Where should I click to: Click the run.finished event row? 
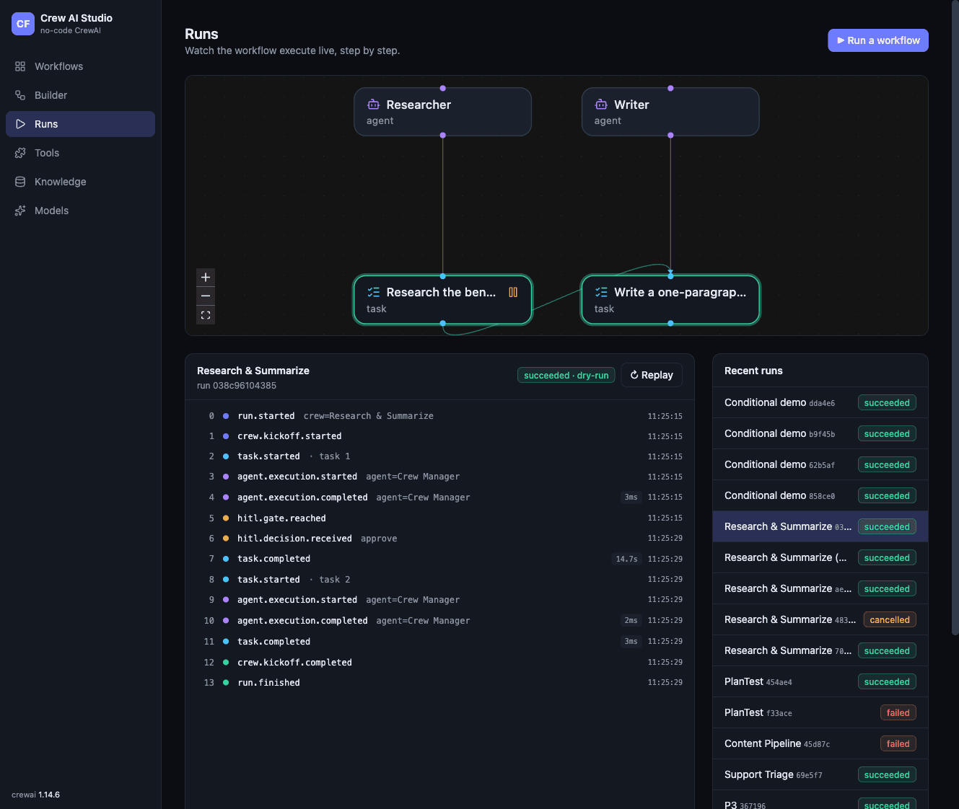tap(440, 682)
